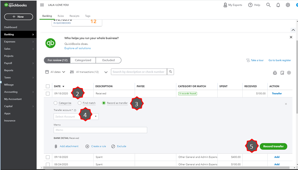The width and height of the screenshot is (298, 170).
Task: Open the settings gear in header
Action: click(x=288, y=5)
